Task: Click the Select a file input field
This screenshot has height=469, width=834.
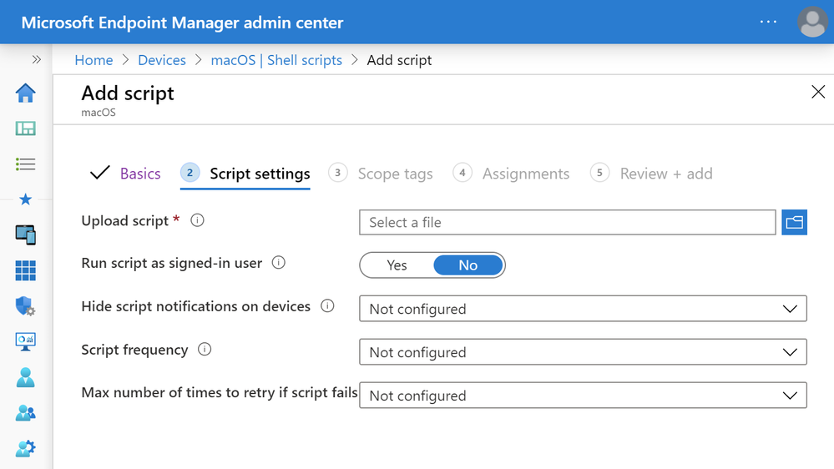Action: point(568,222)
